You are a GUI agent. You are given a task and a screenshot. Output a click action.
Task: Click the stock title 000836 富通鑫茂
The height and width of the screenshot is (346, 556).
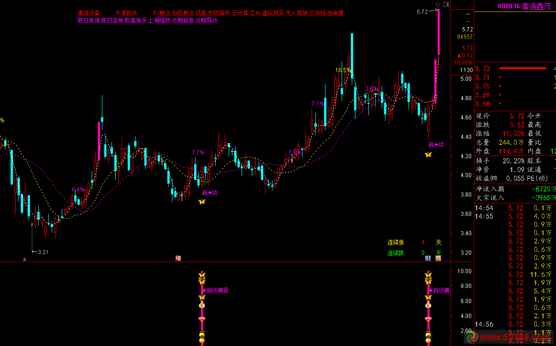click(x=524, y=6)
